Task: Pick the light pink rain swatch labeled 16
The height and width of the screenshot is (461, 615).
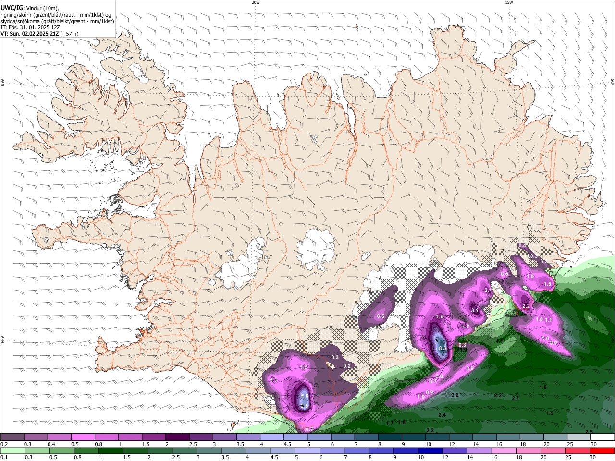Action: 504,451
